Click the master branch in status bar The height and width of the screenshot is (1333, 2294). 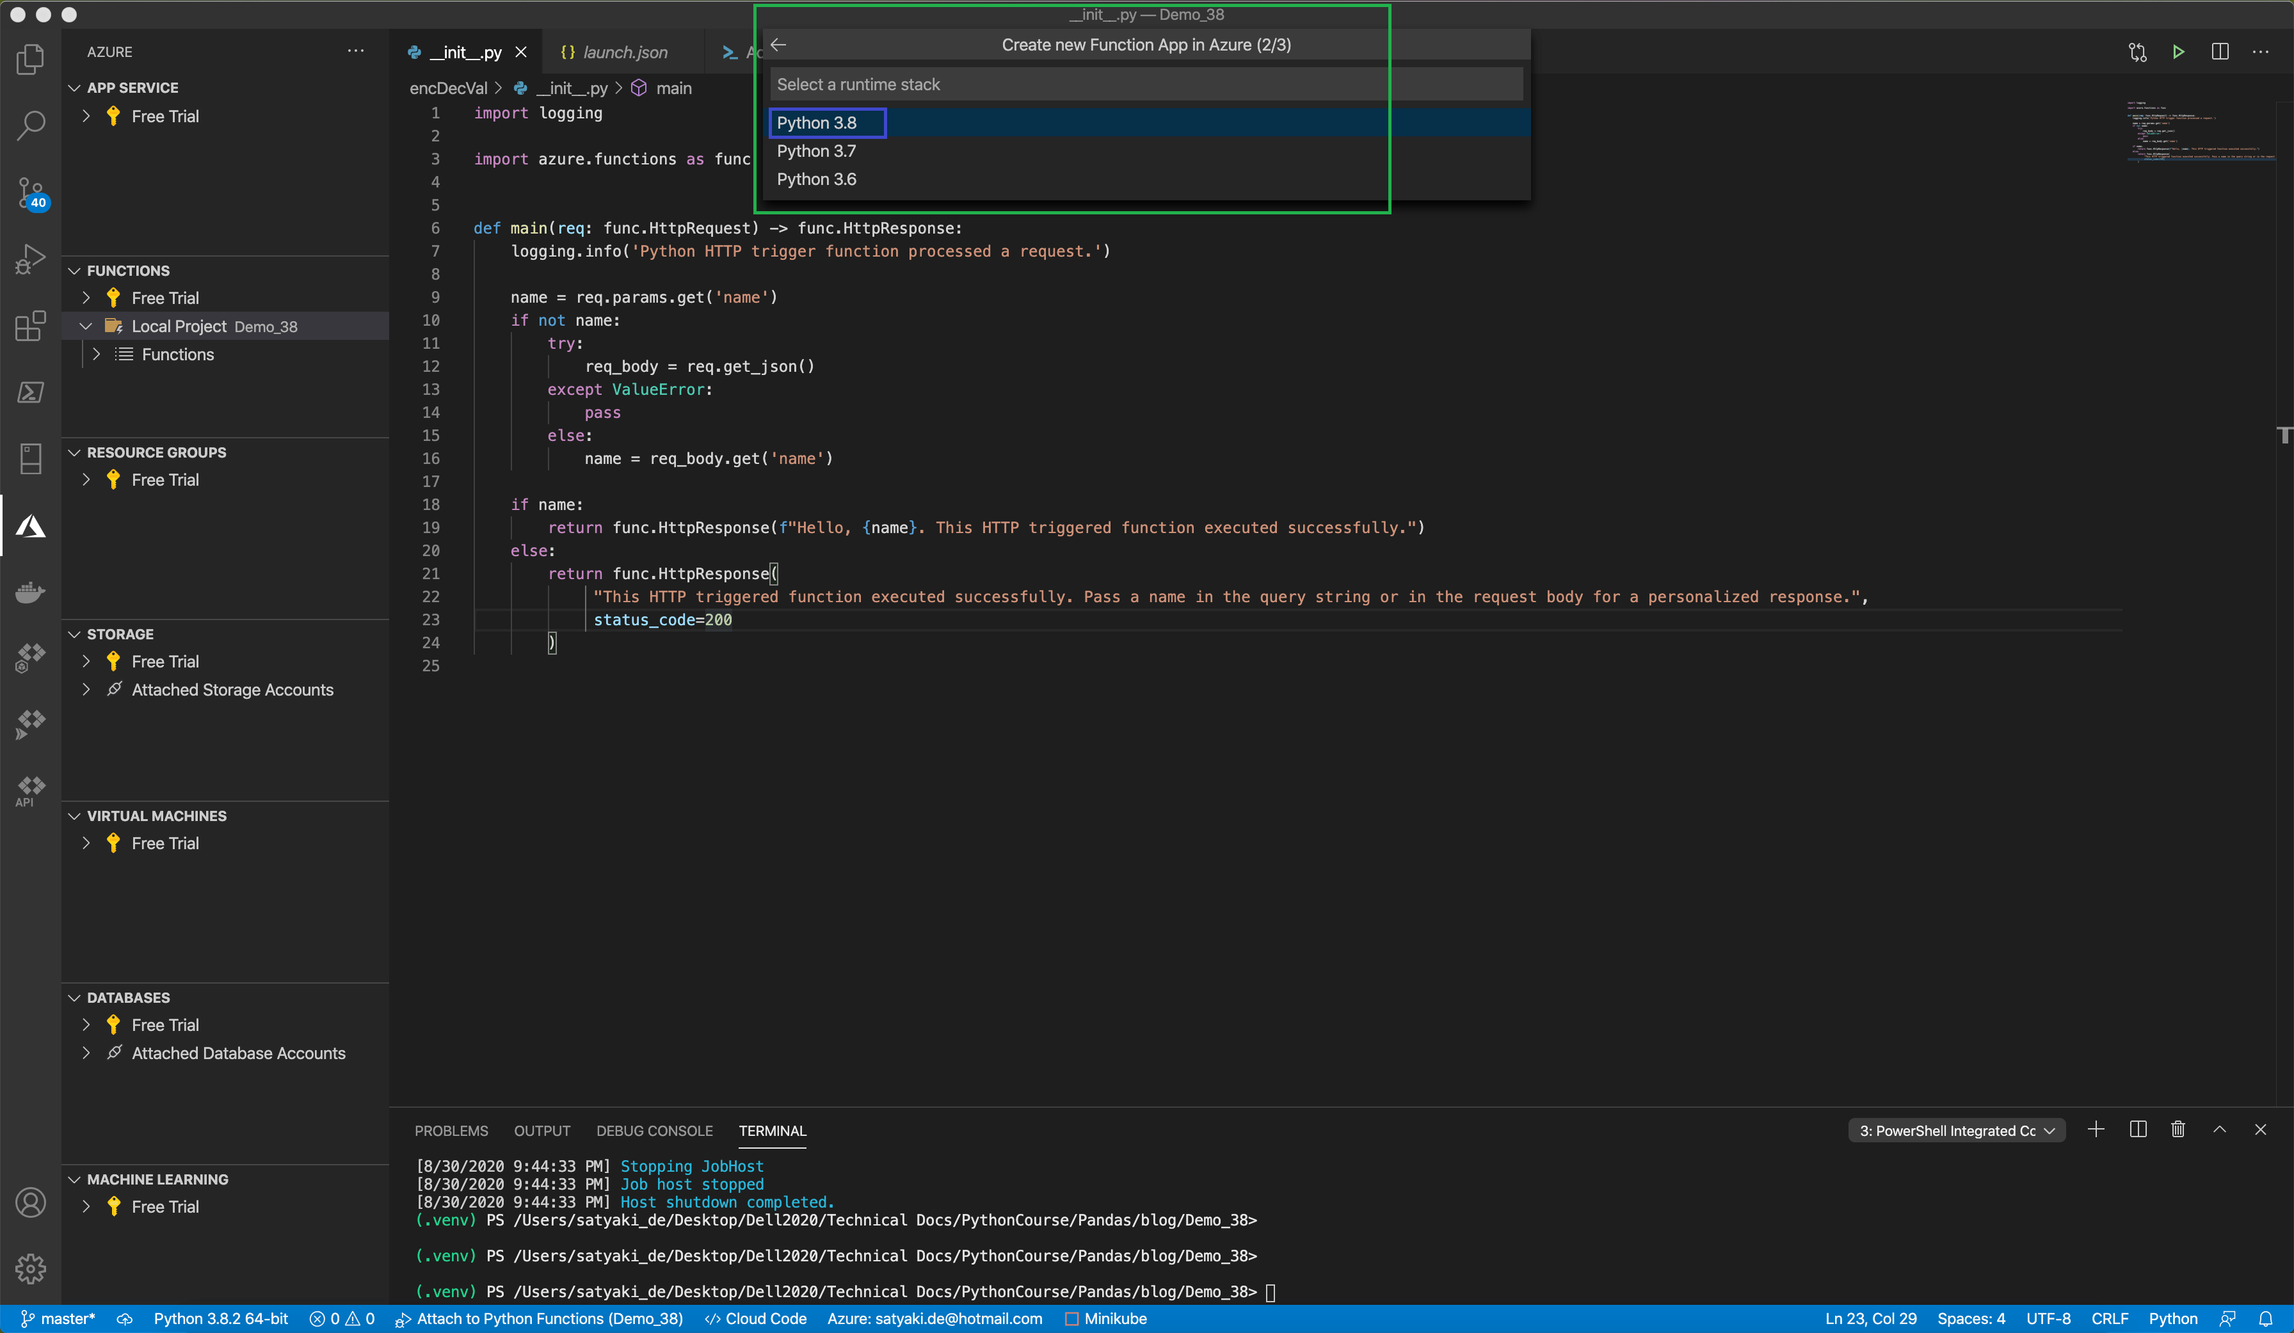58,1318
